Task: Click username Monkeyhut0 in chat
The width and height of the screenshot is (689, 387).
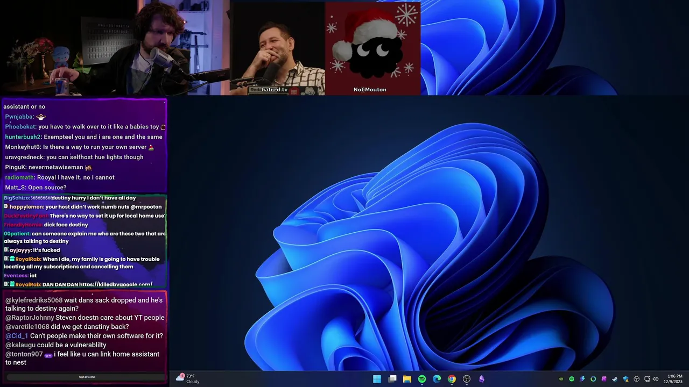Action: [x=23, y=147]
